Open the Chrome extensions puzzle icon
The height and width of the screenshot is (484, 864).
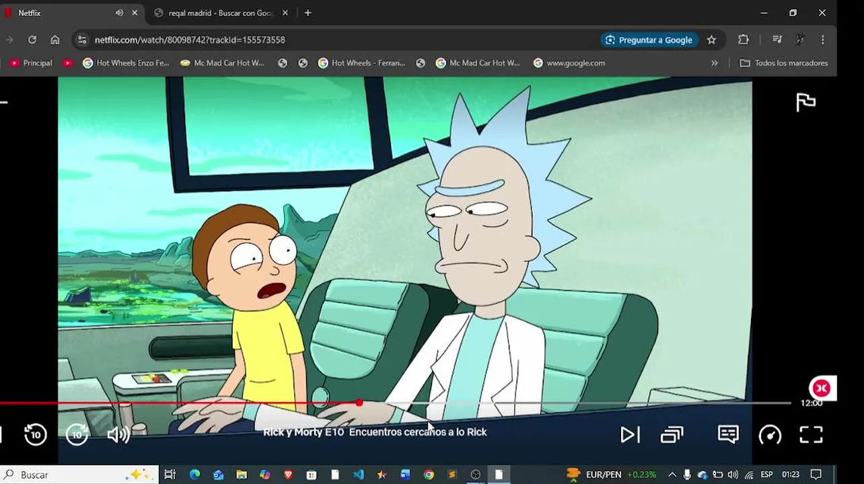[744, 40]
